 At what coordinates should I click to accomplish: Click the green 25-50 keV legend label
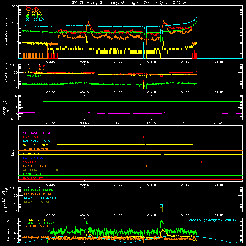click(x=34, y=17)
